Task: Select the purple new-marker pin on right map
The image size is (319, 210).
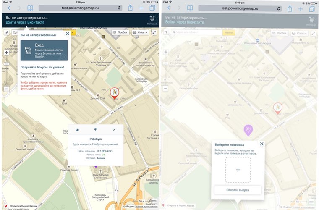Action: coord(248,130)
